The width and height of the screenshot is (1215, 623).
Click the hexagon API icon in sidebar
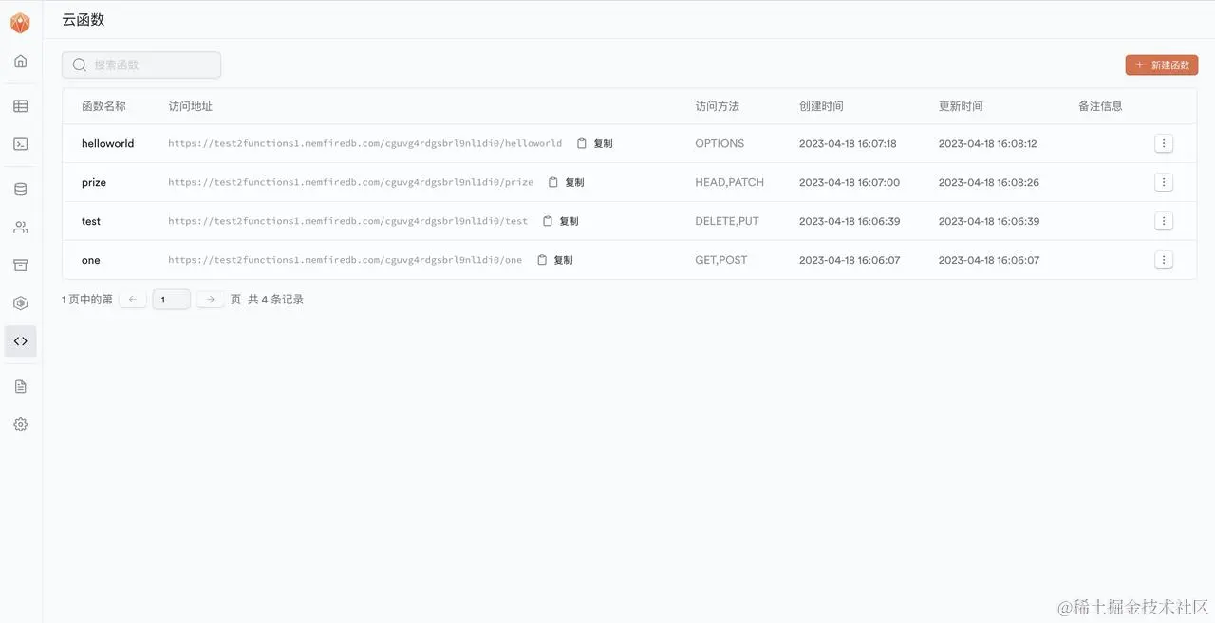click(20, 302)
